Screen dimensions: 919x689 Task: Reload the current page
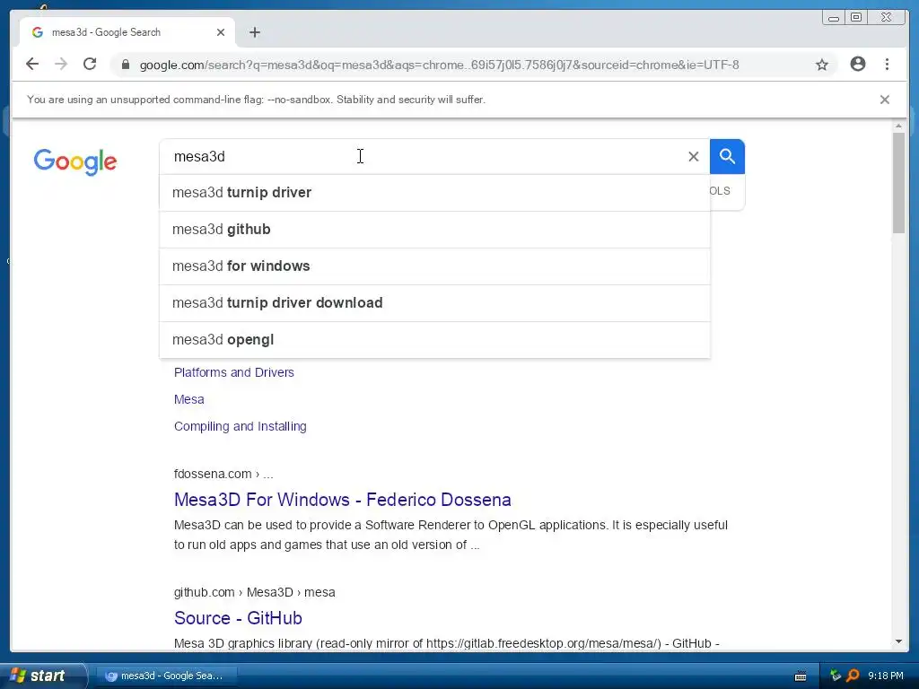[90, 64]
